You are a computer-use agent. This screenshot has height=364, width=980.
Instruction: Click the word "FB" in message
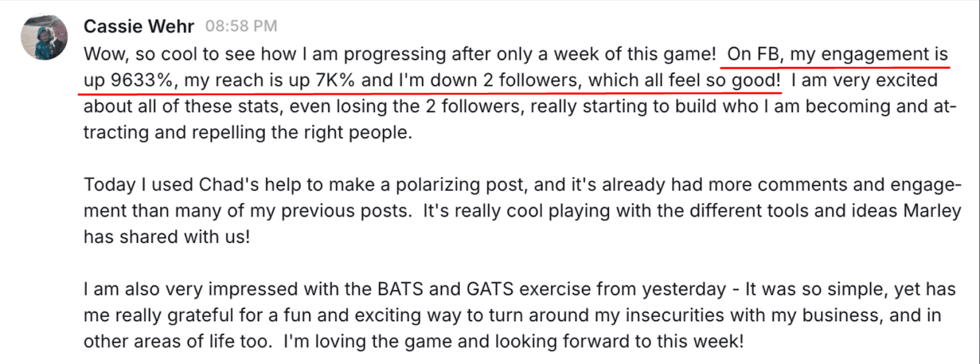769,55
